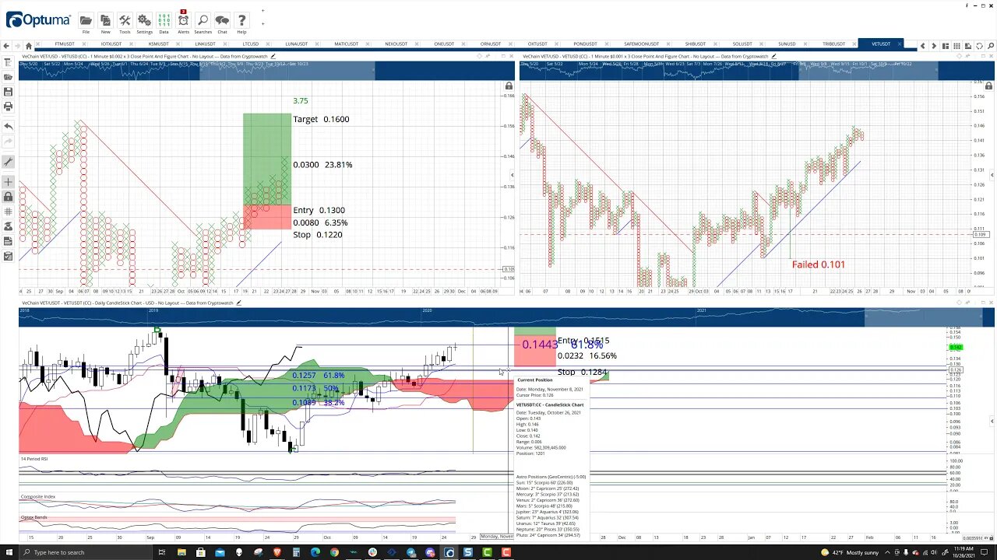
Task: Click the tile layout icon at tab bar right
Action: pos(946,46)
